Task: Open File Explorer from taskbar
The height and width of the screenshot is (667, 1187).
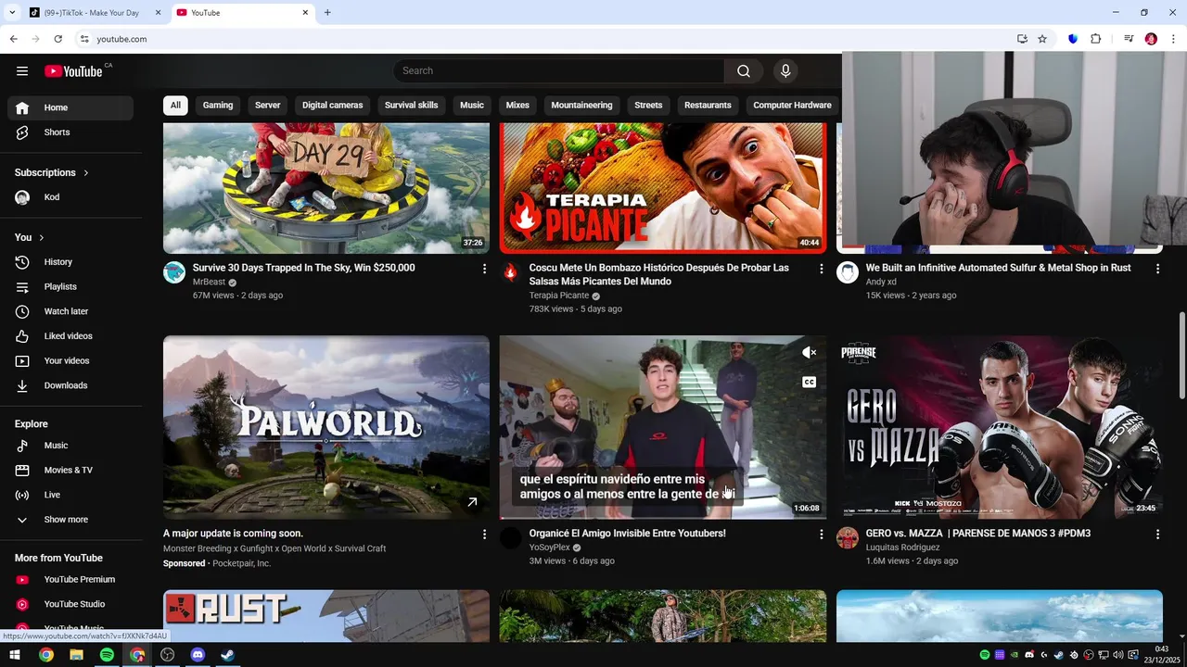Action: pyautogui.click(x=76, y=655)
